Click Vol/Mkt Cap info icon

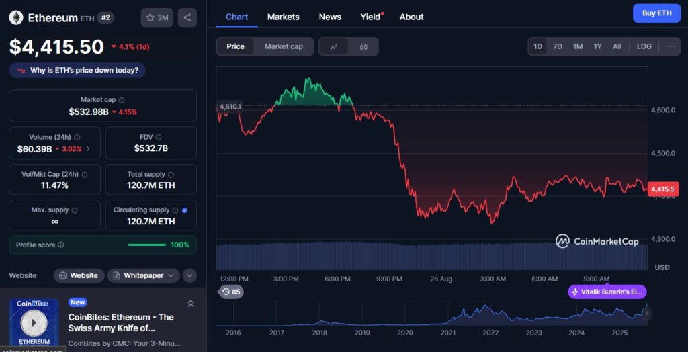(x=85, y=174)
